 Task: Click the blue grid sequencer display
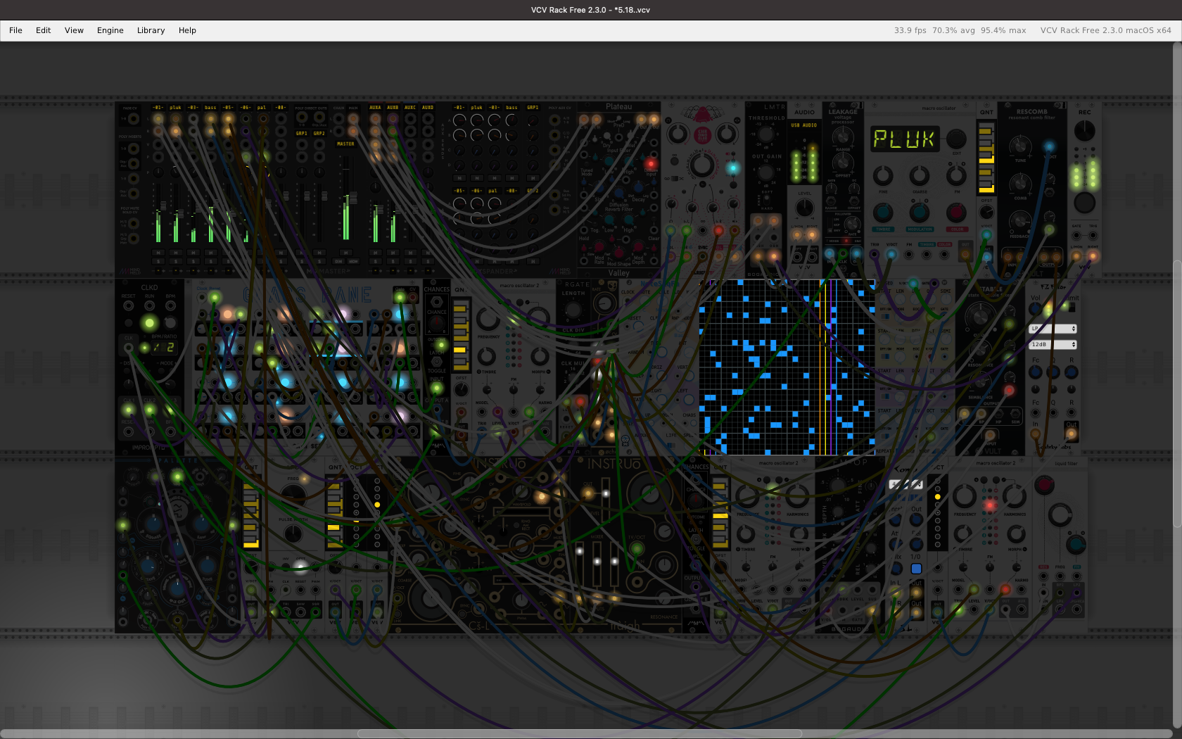pos(787,367)
